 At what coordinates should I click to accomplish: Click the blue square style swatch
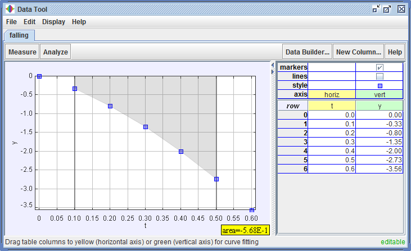pos(380,86)
